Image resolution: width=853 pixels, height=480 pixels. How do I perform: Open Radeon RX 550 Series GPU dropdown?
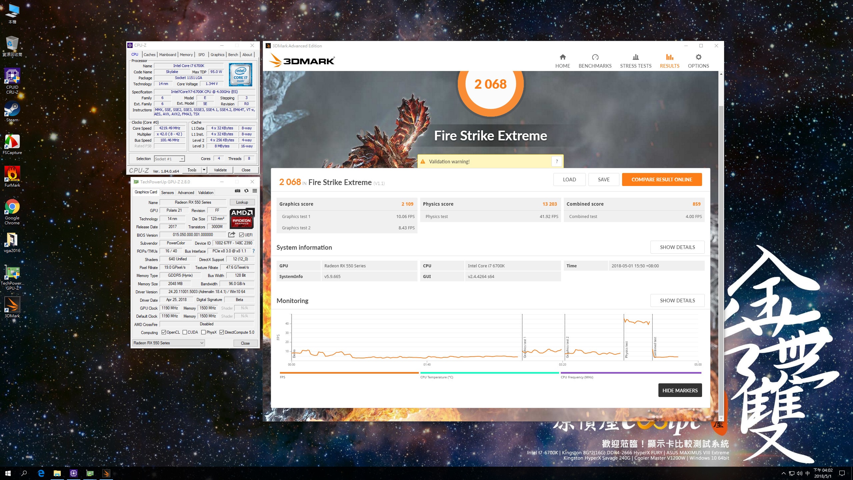point(168,343)
